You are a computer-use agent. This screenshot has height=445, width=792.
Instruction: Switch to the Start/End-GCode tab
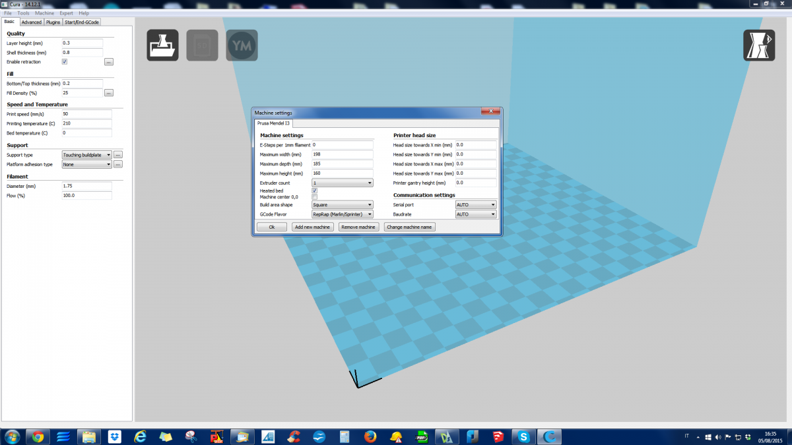pyautogui.click(x=82, y=22)
